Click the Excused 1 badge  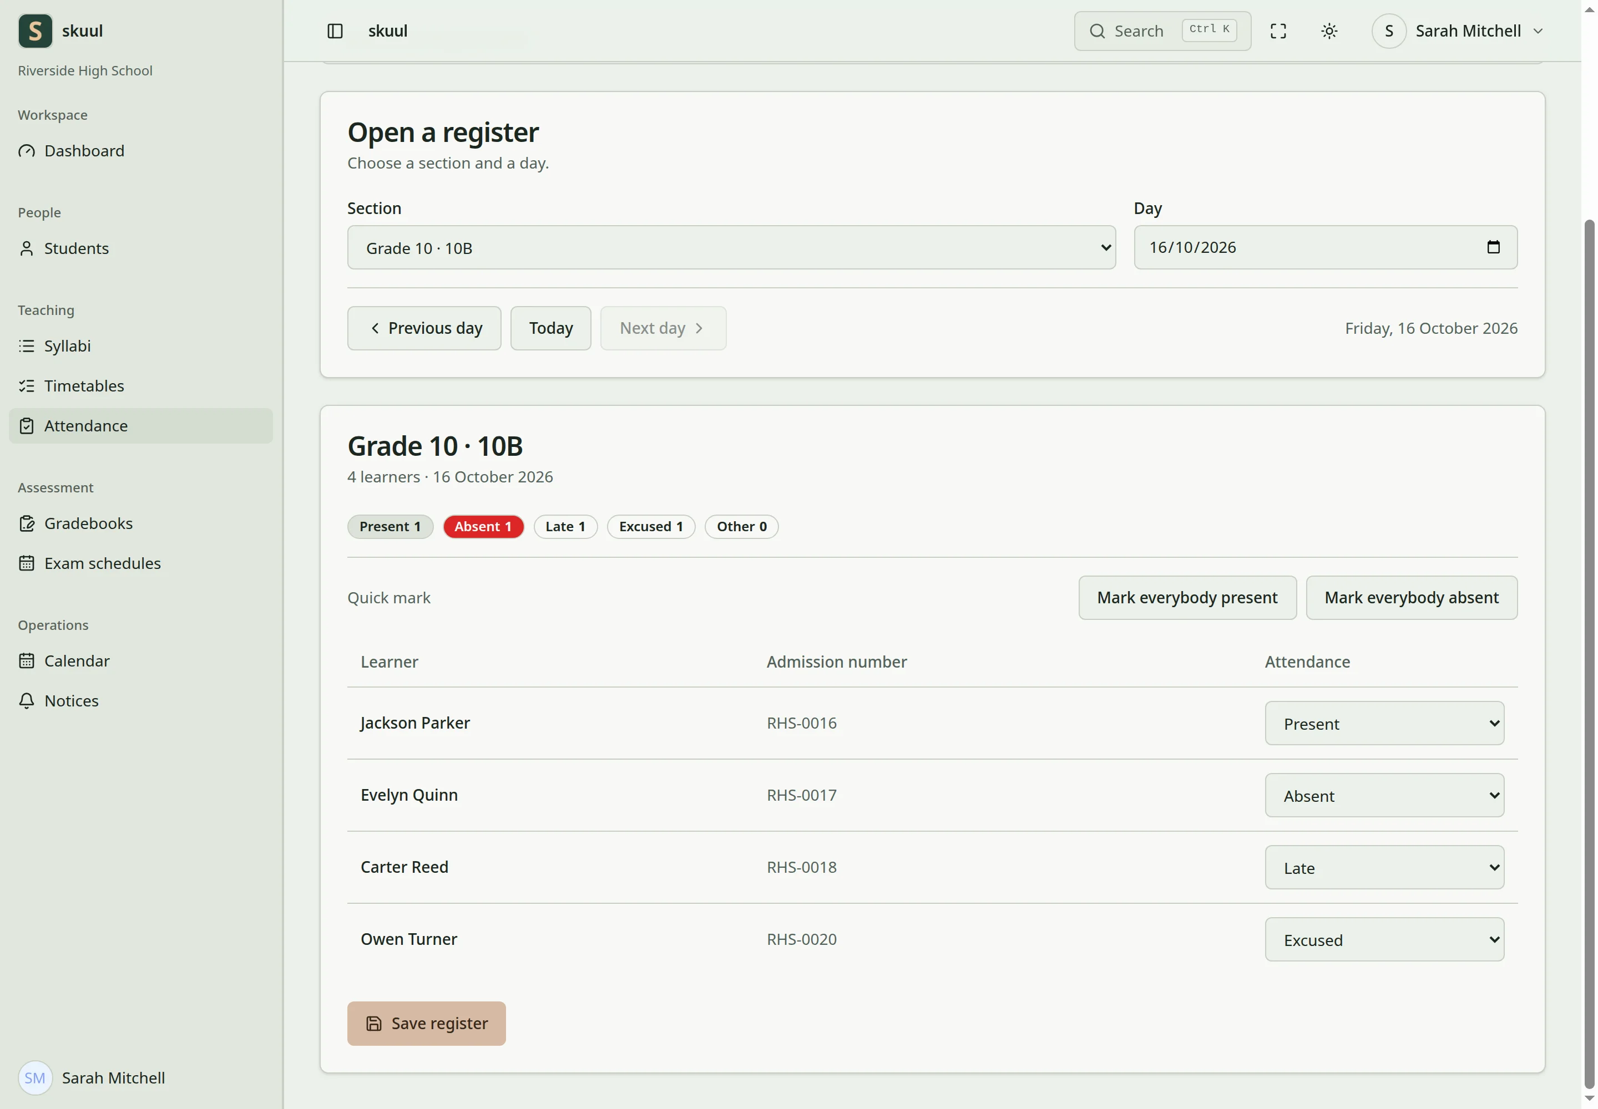click(651, 527)
